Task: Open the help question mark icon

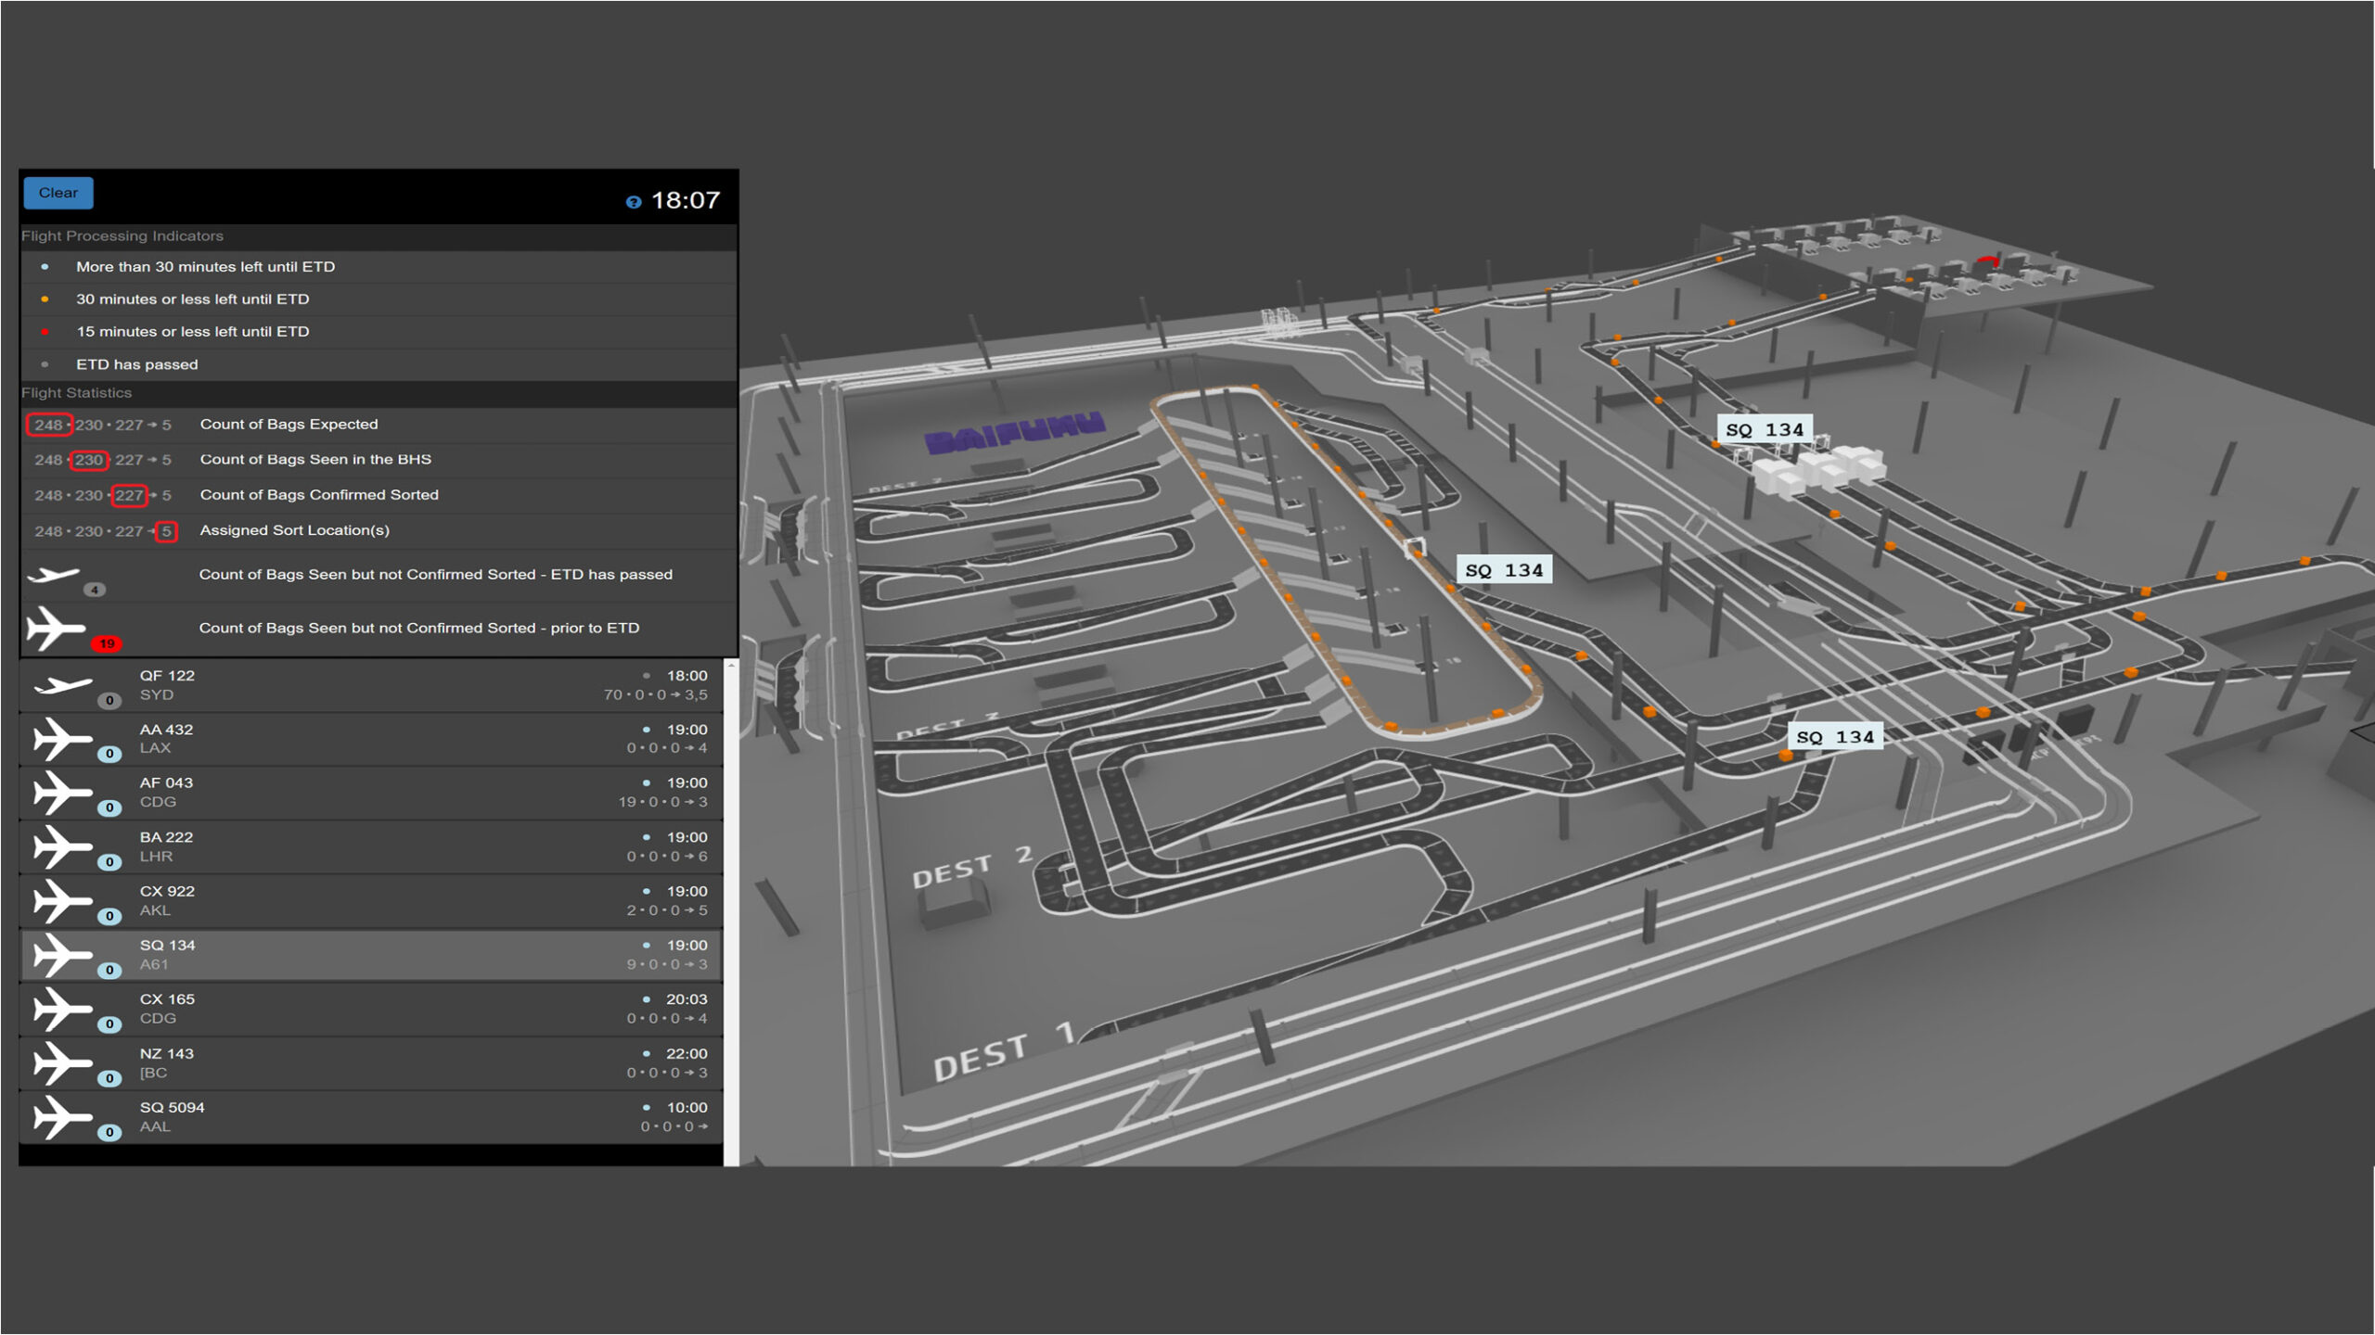Action: [634, 202]
